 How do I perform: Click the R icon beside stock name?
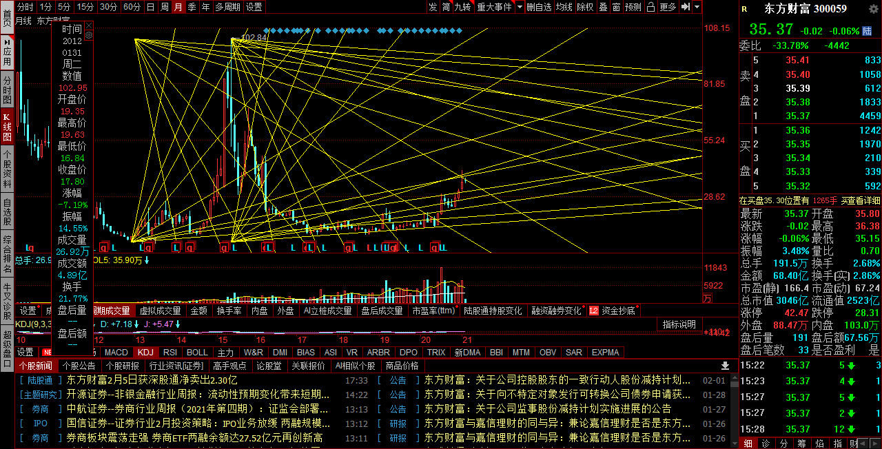coord(745,9)
